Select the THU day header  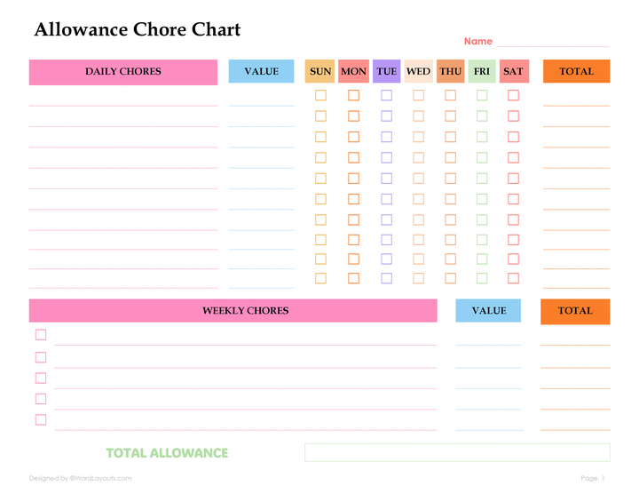[450, 72]
